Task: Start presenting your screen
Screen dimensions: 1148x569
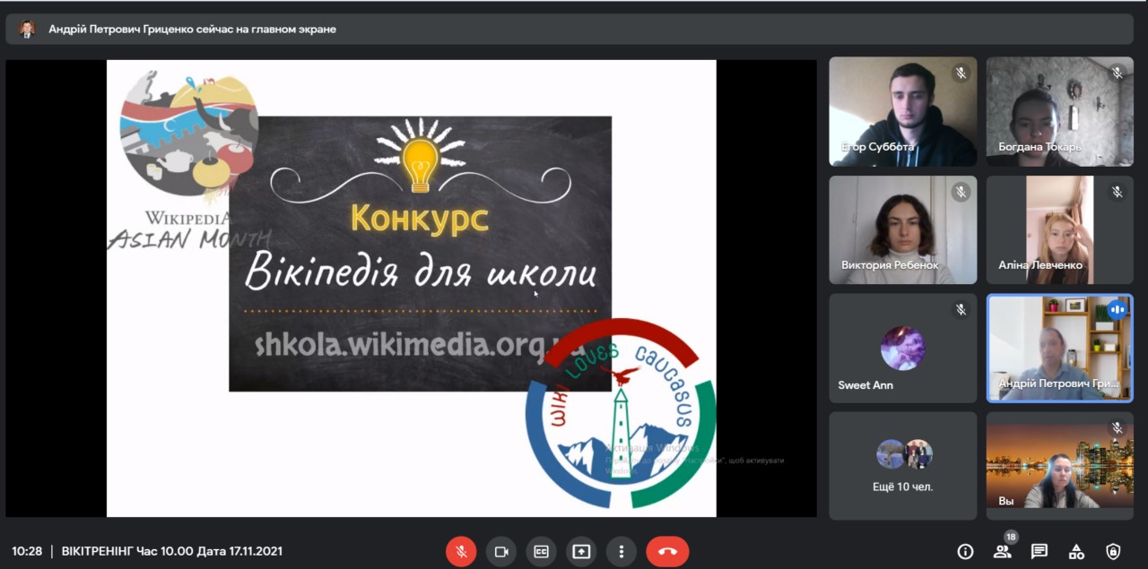Action: tap(581, 551)
